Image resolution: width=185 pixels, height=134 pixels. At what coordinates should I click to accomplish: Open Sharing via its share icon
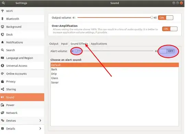[2, 89]
